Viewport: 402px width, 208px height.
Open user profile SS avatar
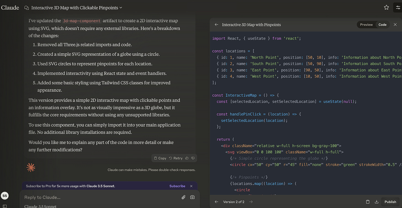[x=5, y=196]
